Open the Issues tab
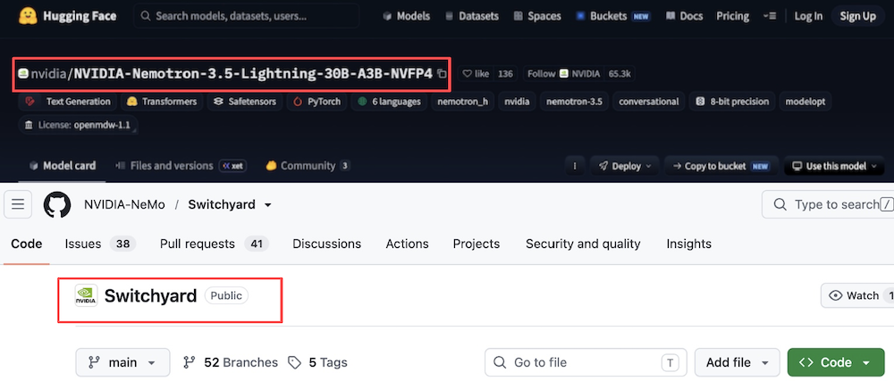 [100, 244]
